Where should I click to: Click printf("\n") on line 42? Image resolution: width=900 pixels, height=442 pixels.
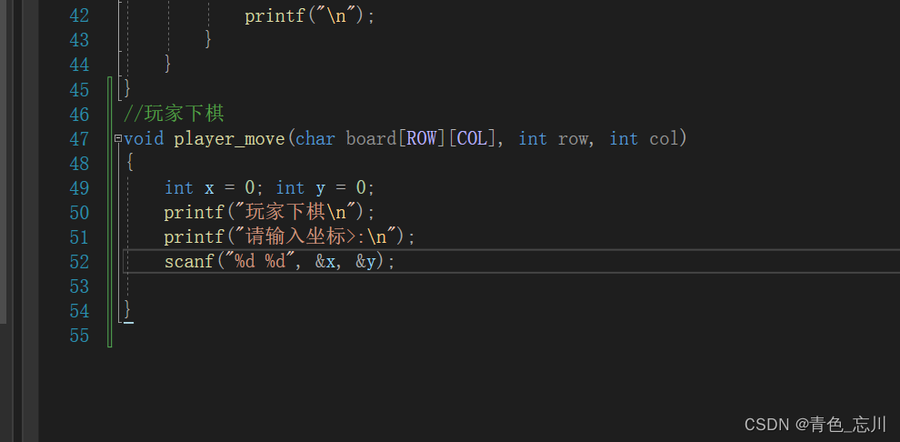[310, 16]
